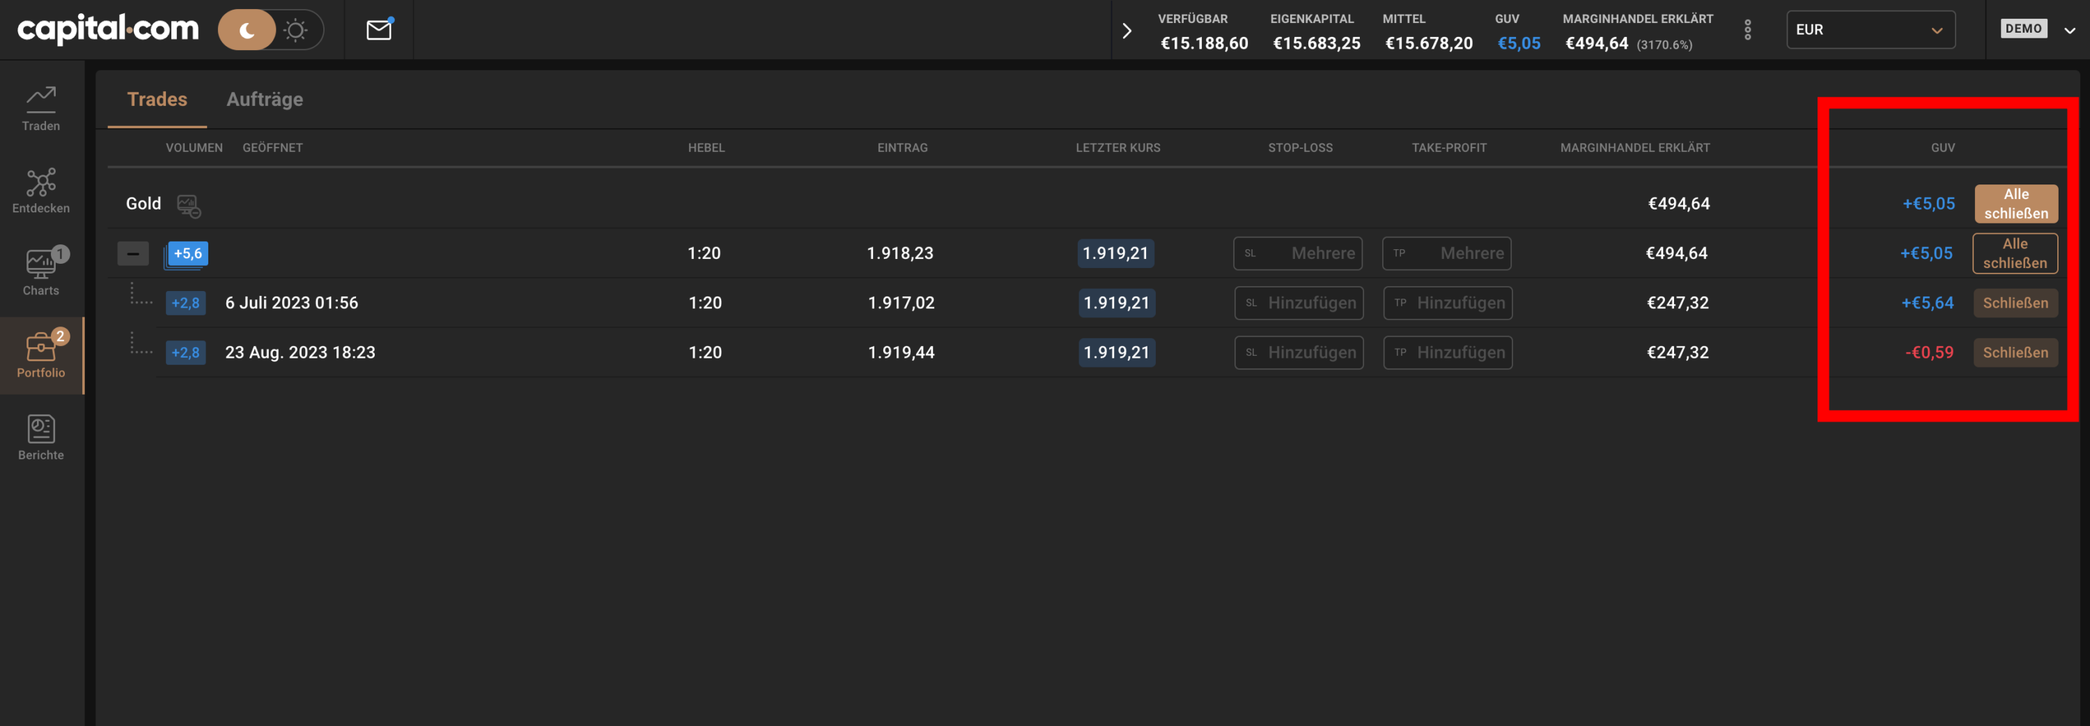Image resolution: width=2090 pixels, height=726 pixels.
Task: Click the GUV column header
Action: (1943, 148)
